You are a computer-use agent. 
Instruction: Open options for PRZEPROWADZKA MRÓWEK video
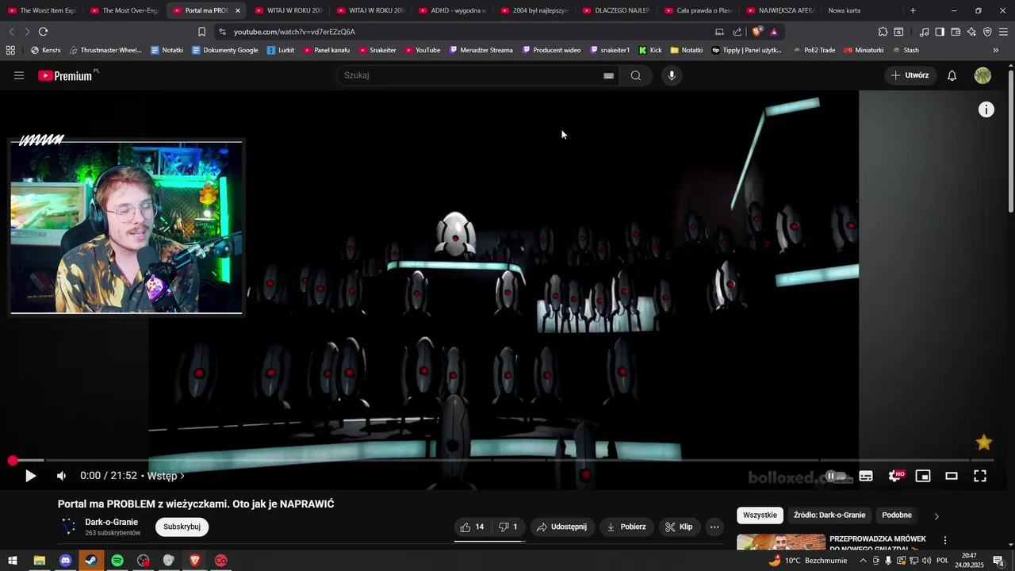[944, 540]
